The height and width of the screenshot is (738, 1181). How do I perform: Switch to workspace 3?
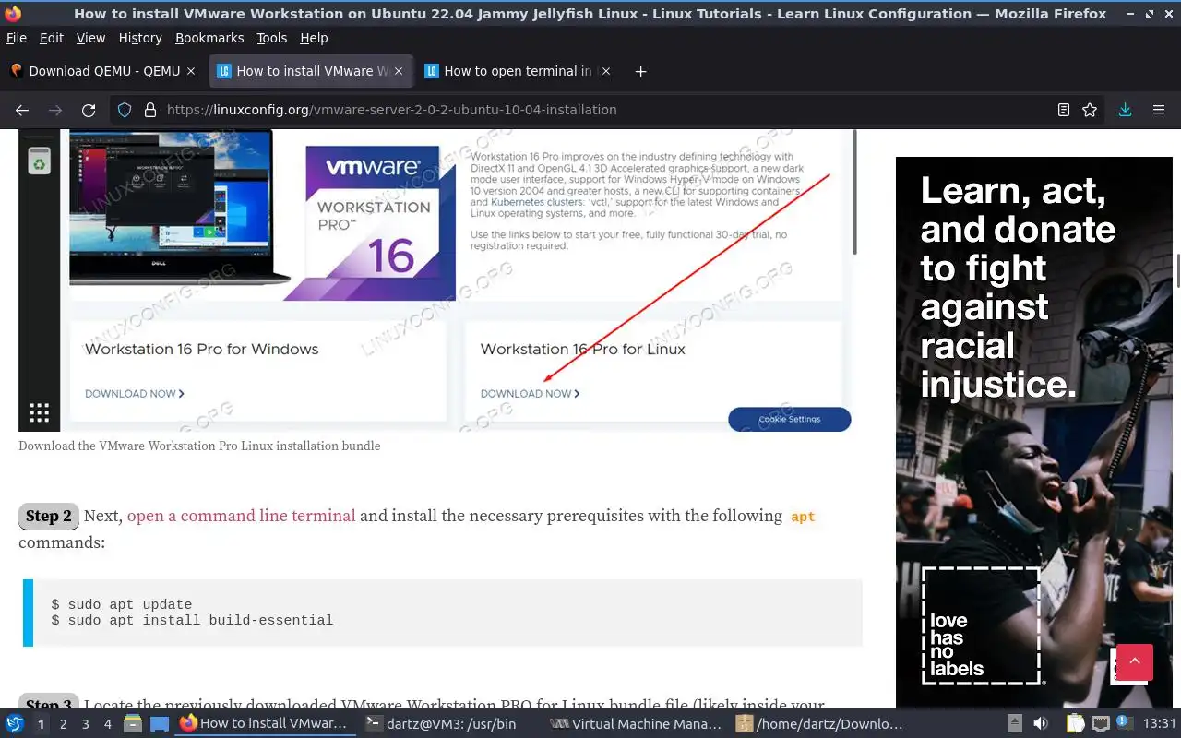[x=85, y=724]
